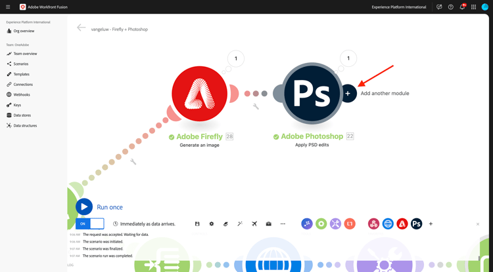This screenshot has width=493, height=272.
Task: Click the wrench between Firefly and Photoshop
Action: click(x=256, y=107)
